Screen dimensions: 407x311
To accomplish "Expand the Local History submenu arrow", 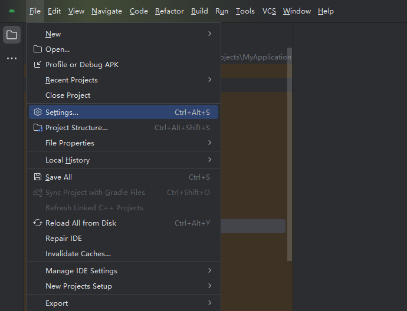I will [210, 160].
